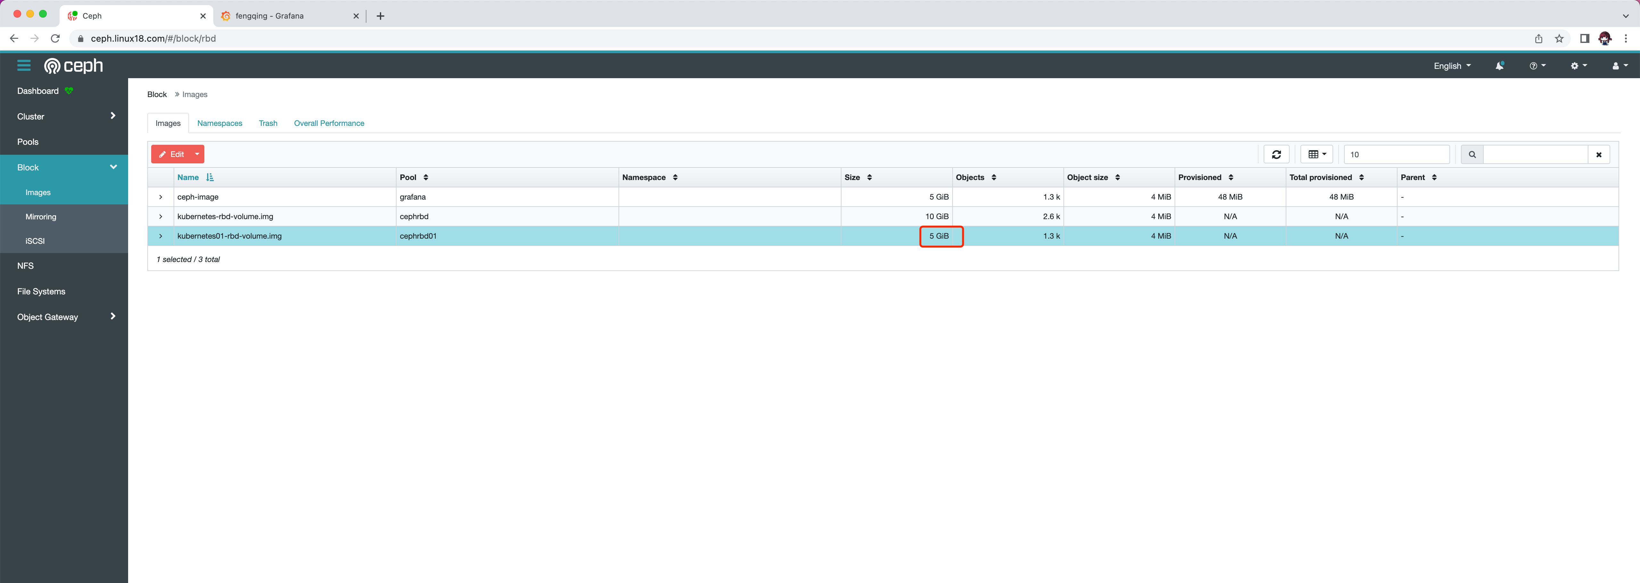This screenshot has width=1640, height=583.
Task: Expand the kubernetes01-rbd-volume.img row details
Action: pyautogui.click(x=160, y=236)
